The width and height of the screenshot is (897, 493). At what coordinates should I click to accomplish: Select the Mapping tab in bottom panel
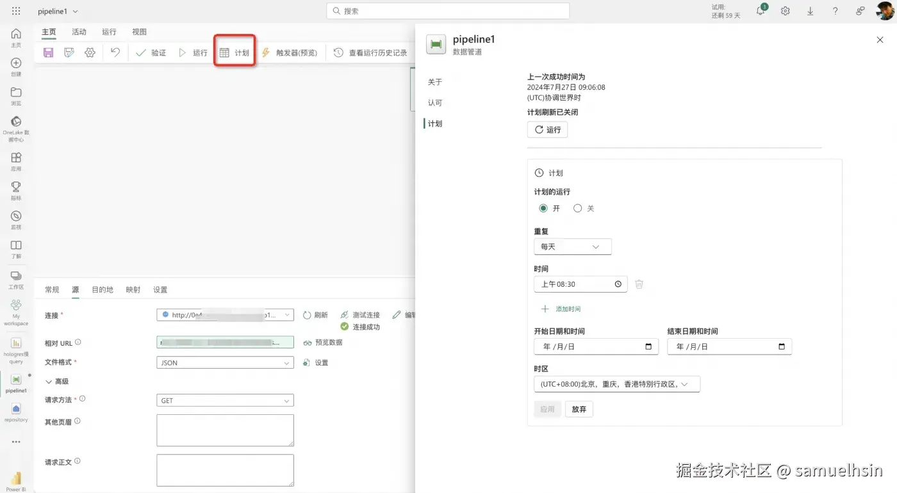point(133,290)
